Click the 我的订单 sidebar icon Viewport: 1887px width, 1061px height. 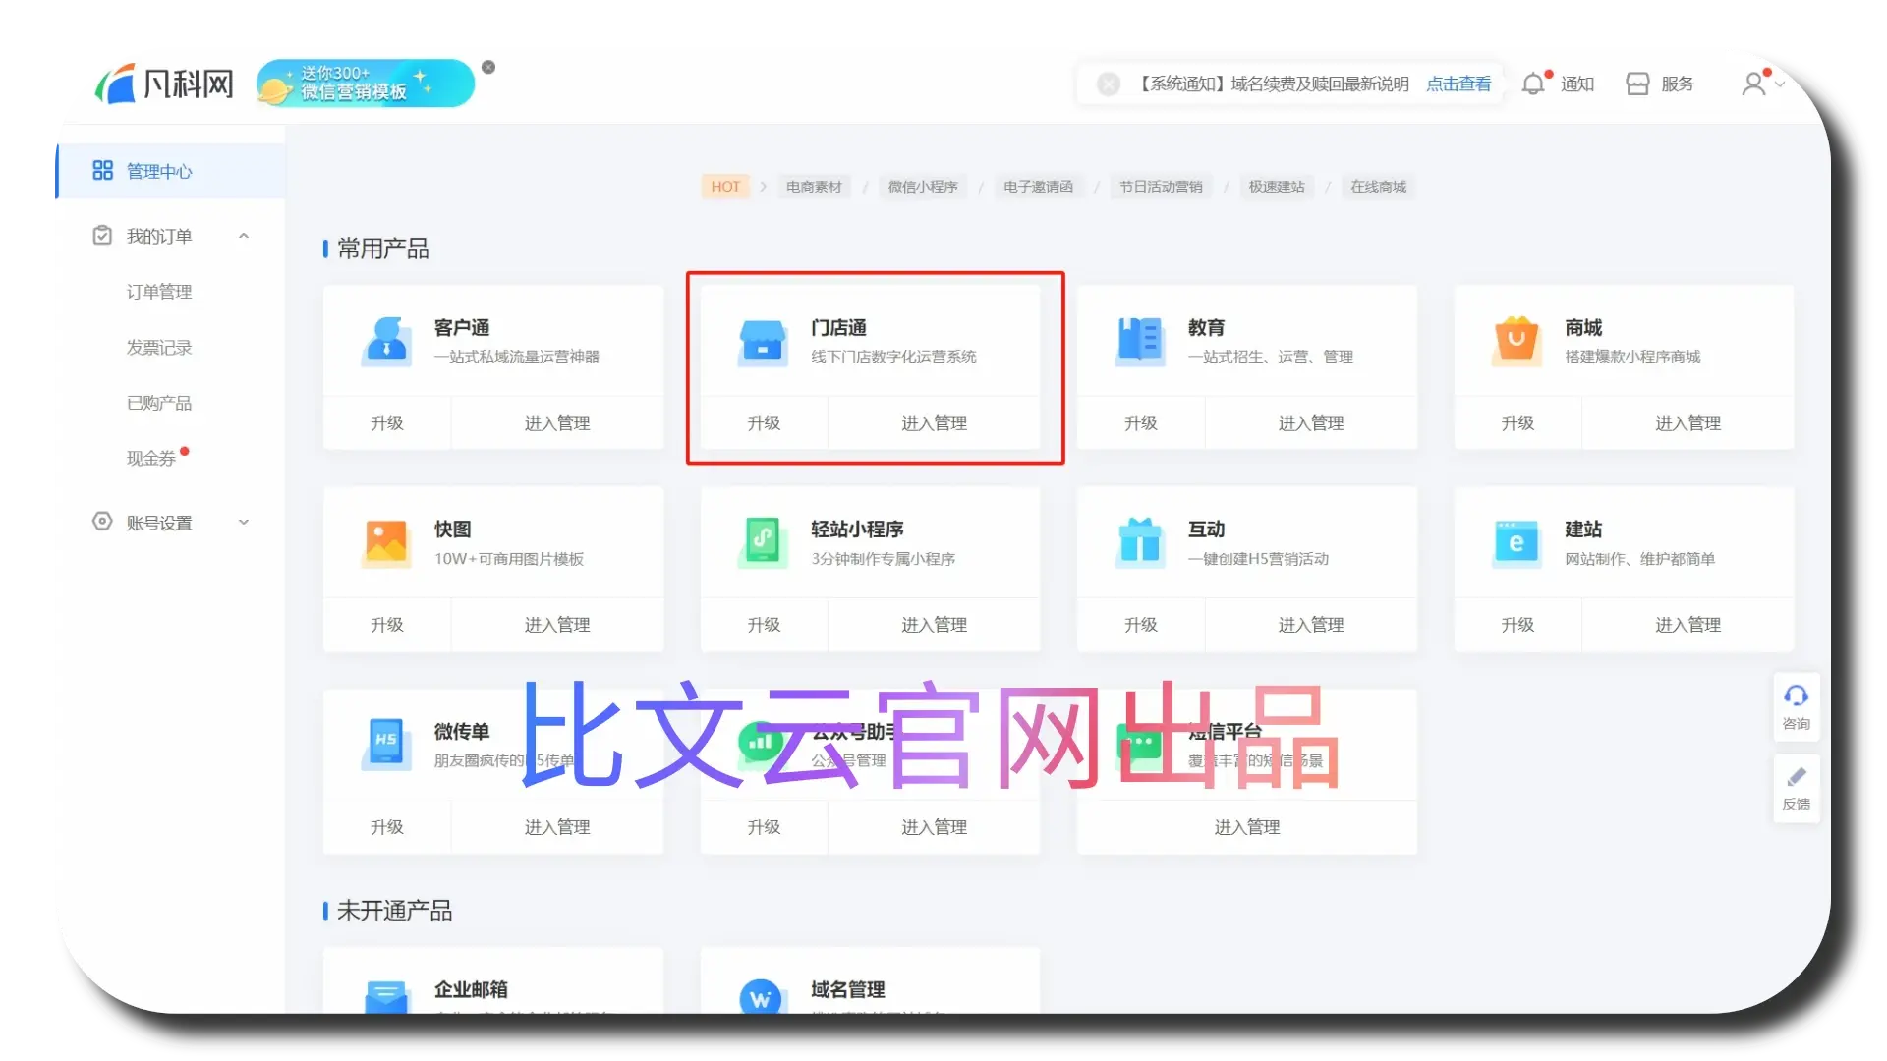(102, 236)
